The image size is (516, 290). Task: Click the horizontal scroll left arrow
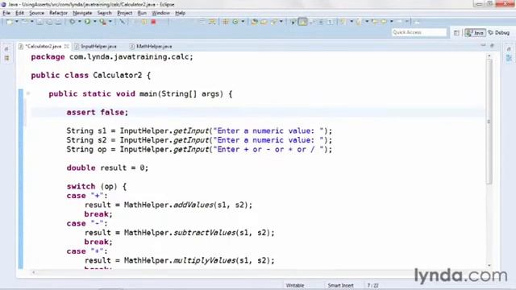coord(34,272)
